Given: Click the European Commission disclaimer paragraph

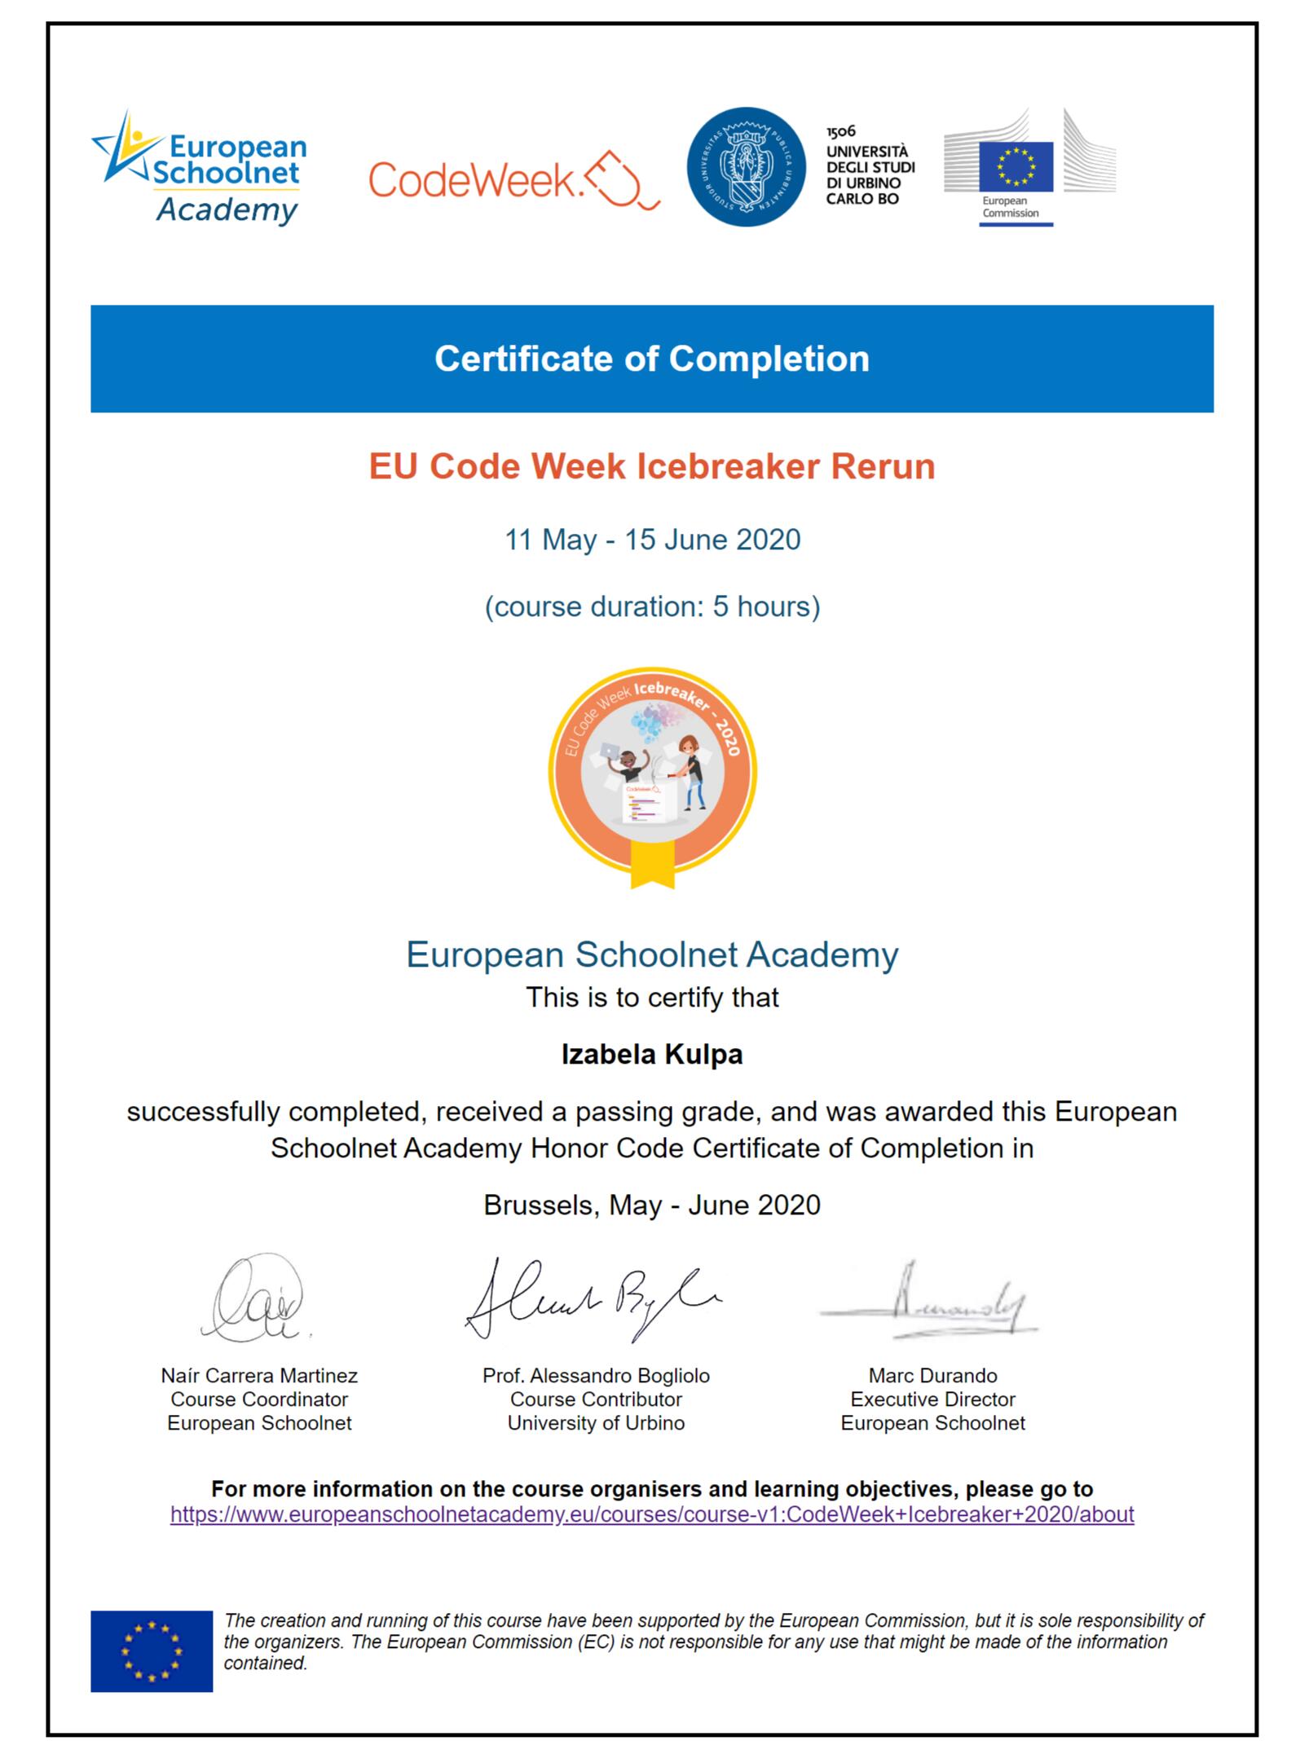Looking at the screenshot, I should (714, 1642).
